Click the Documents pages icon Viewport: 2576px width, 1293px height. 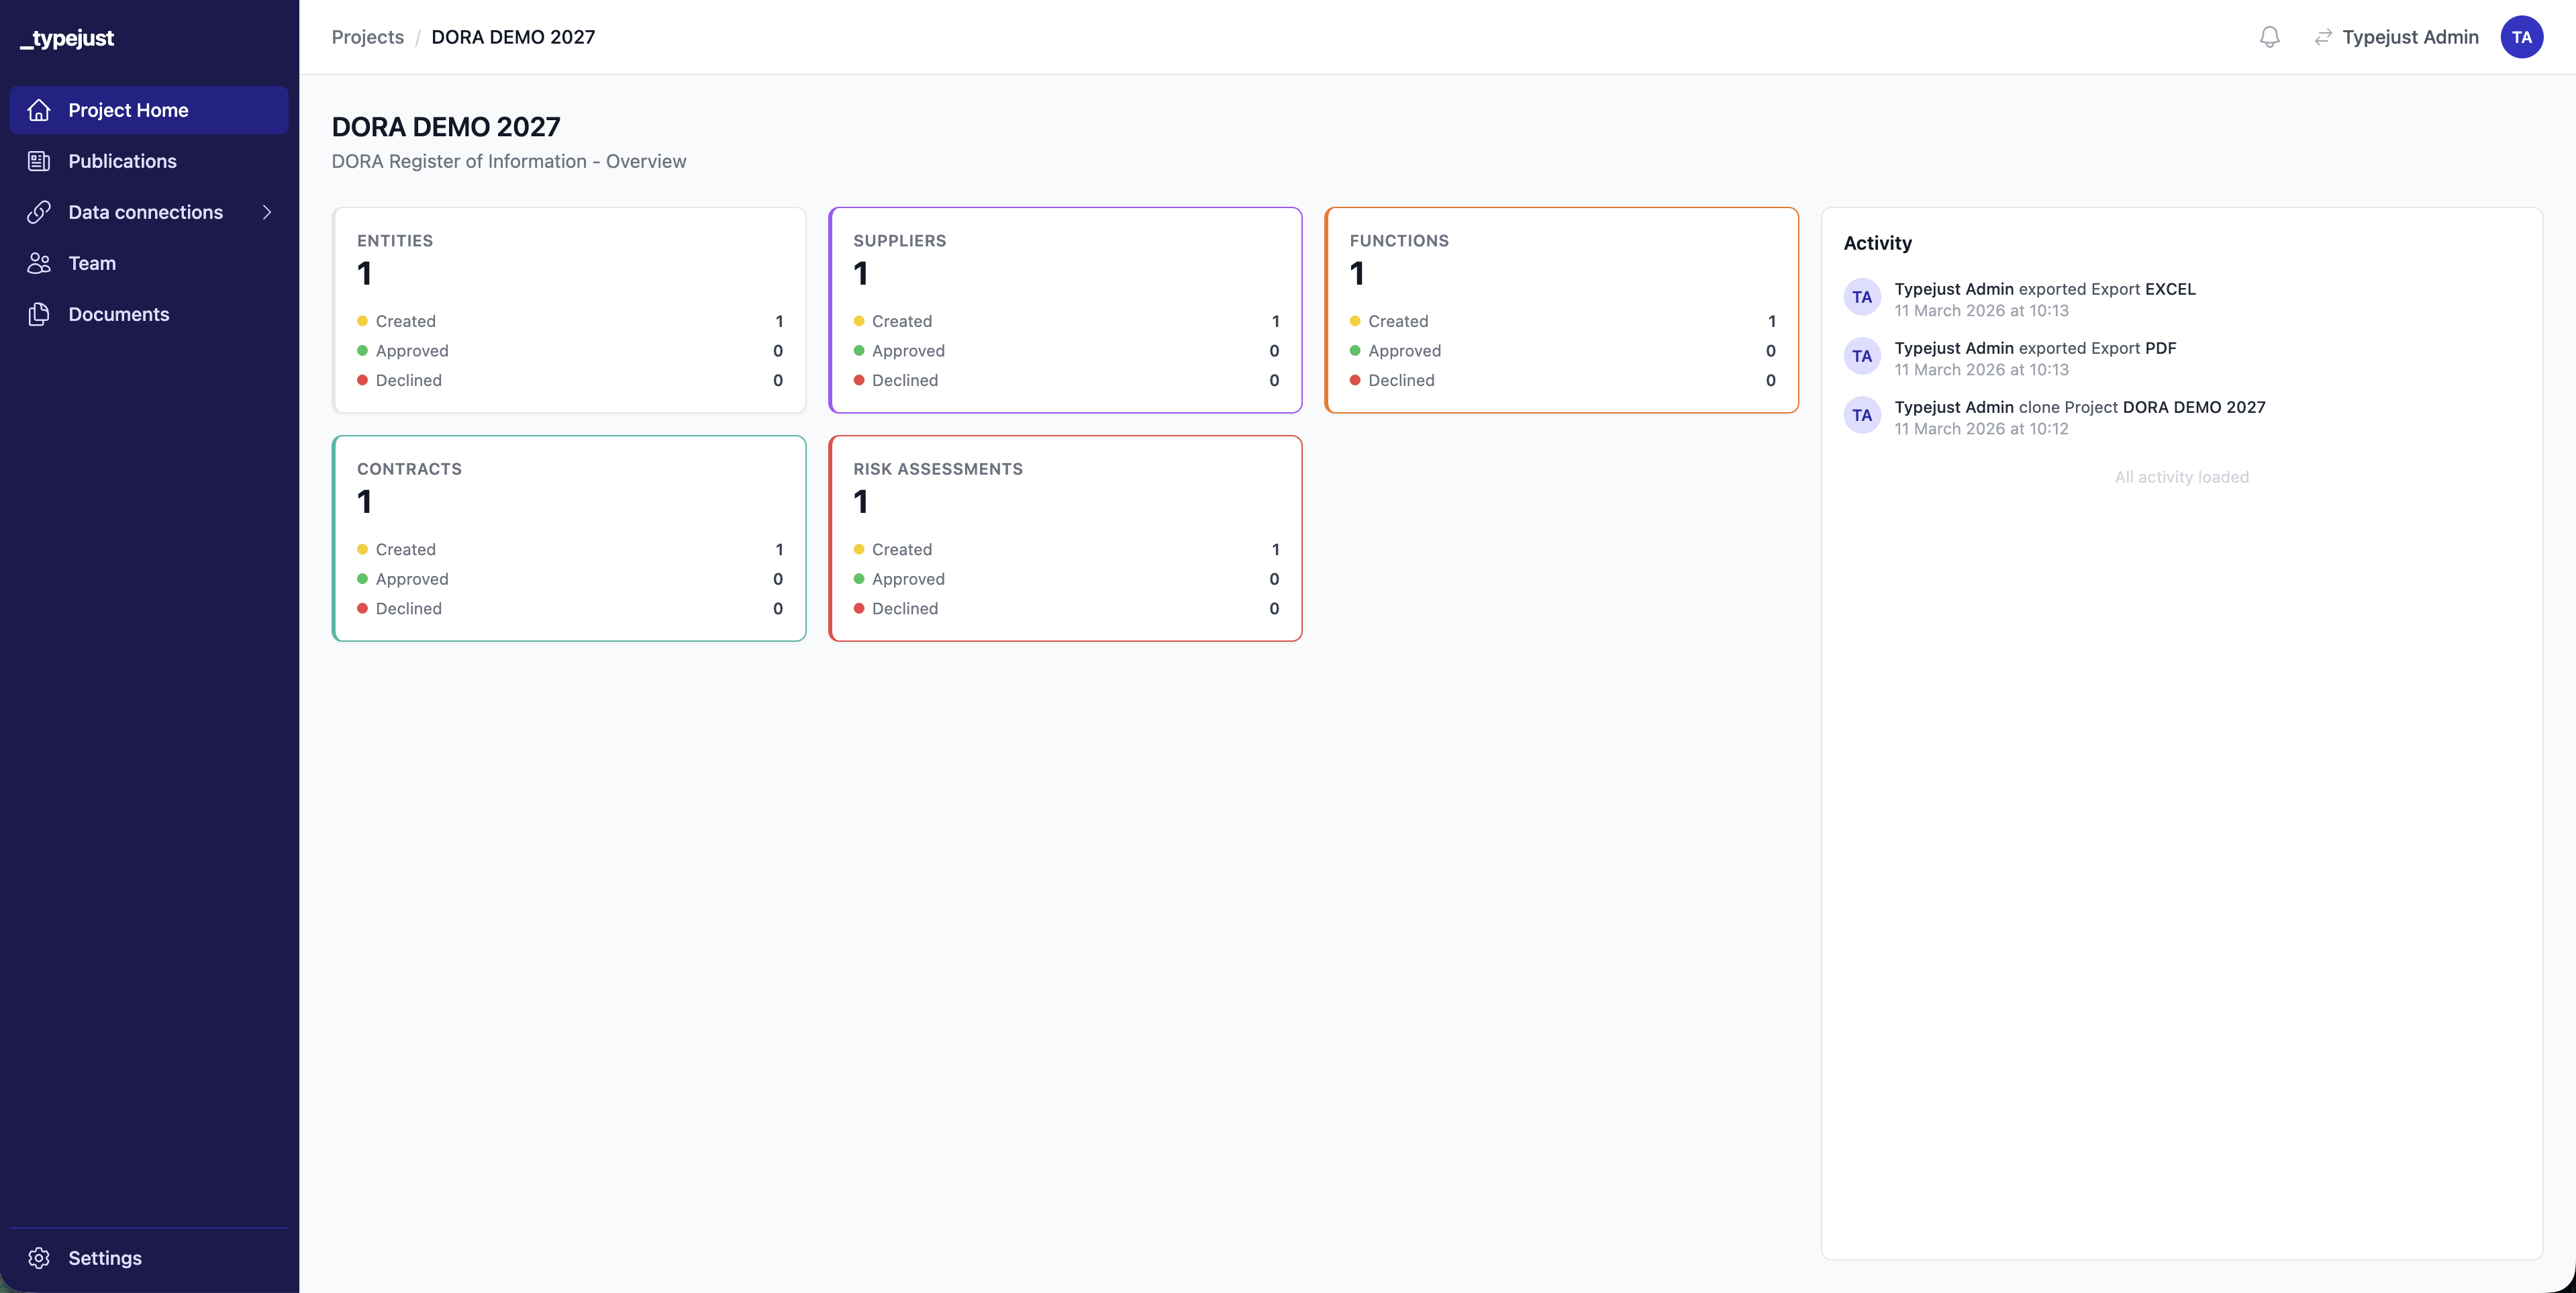(39, 314)
